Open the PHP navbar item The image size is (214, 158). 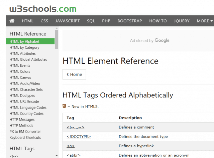106,21
